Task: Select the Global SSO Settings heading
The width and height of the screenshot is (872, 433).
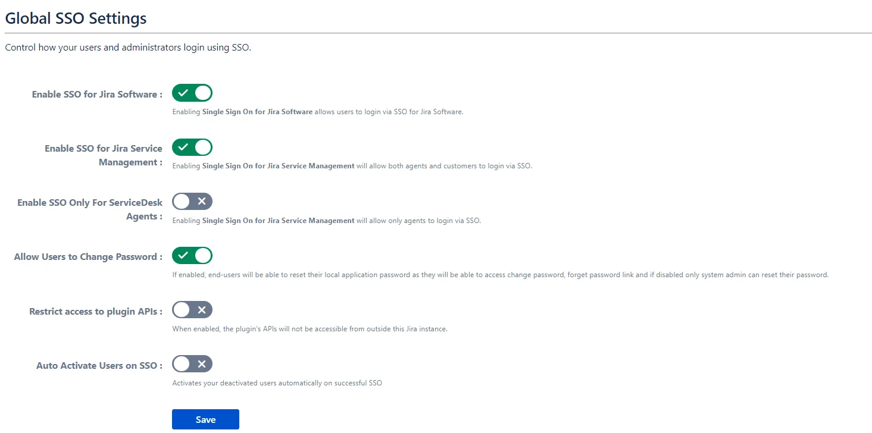Action: tap(76, 18)
